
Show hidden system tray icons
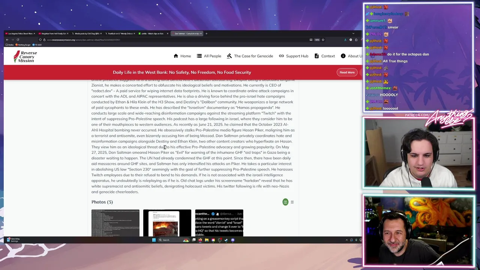tap(346, 240)
